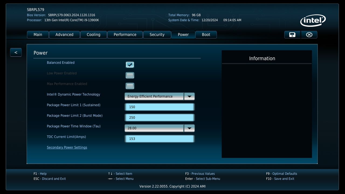Click the TDC Current Limit(Amps) label

tap(66, 137)
